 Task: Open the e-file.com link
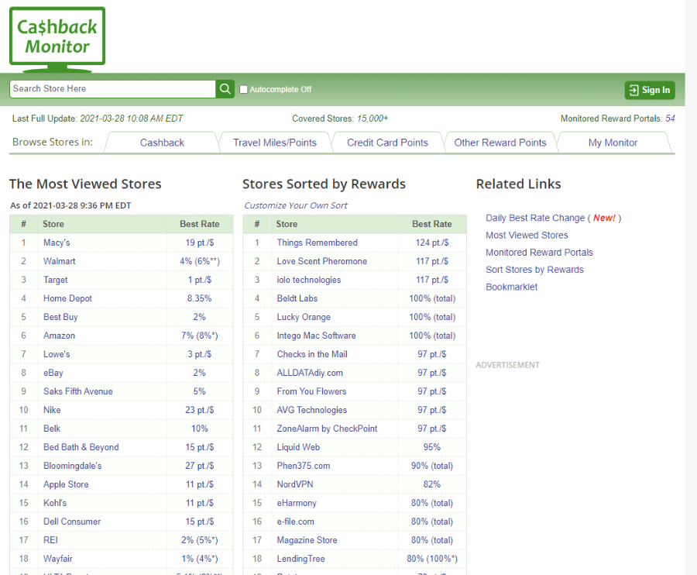pyautogui.click(x=295, y=522)
